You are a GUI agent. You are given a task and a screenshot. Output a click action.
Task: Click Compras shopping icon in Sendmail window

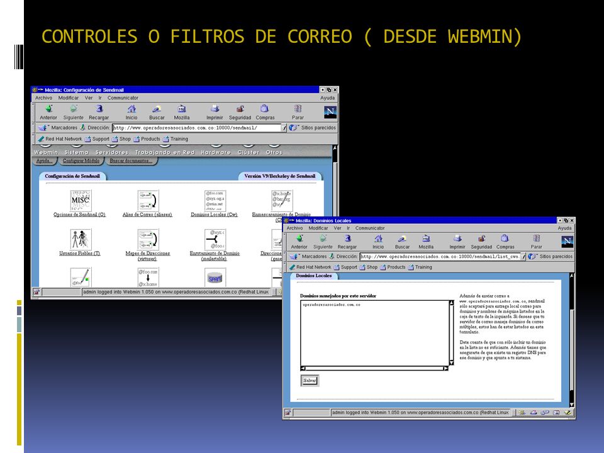[x=265, y=109]
